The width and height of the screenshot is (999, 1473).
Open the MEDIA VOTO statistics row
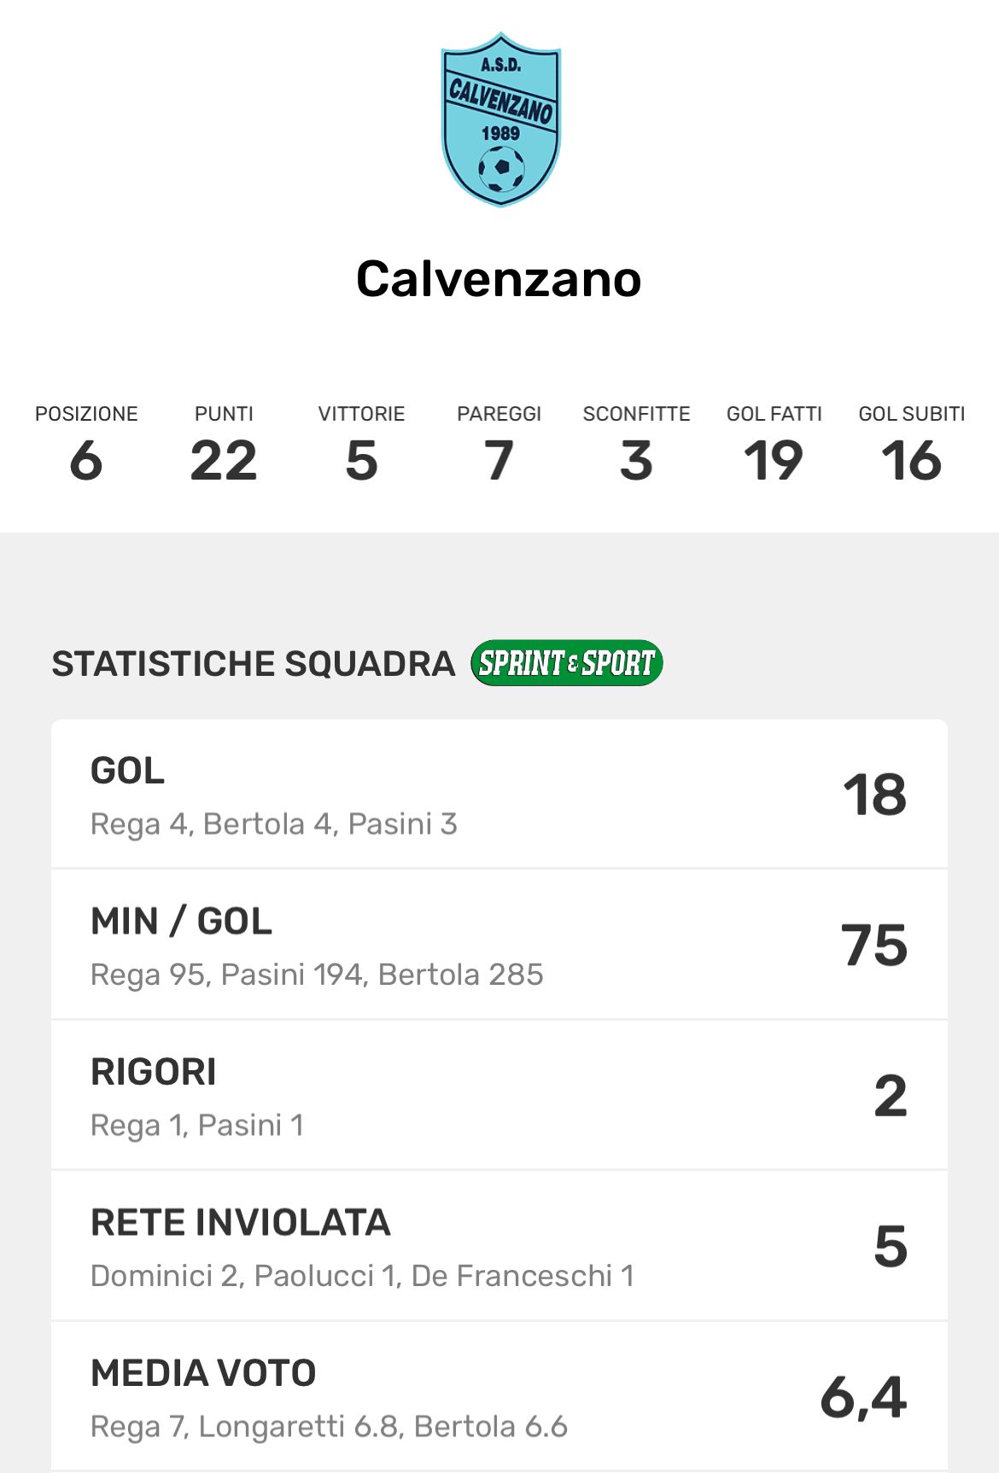tap(499, 1396)
